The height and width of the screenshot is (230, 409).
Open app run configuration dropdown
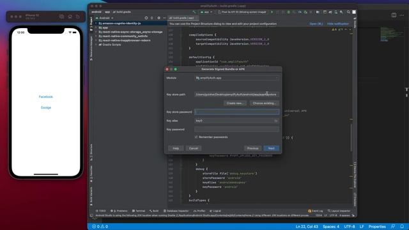tap(206, 12)
